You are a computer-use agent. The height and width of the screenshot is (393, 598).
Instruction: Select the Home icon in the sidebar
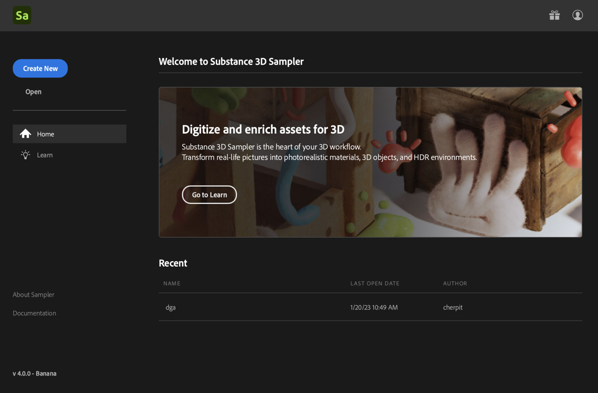[x=26, y=134]
